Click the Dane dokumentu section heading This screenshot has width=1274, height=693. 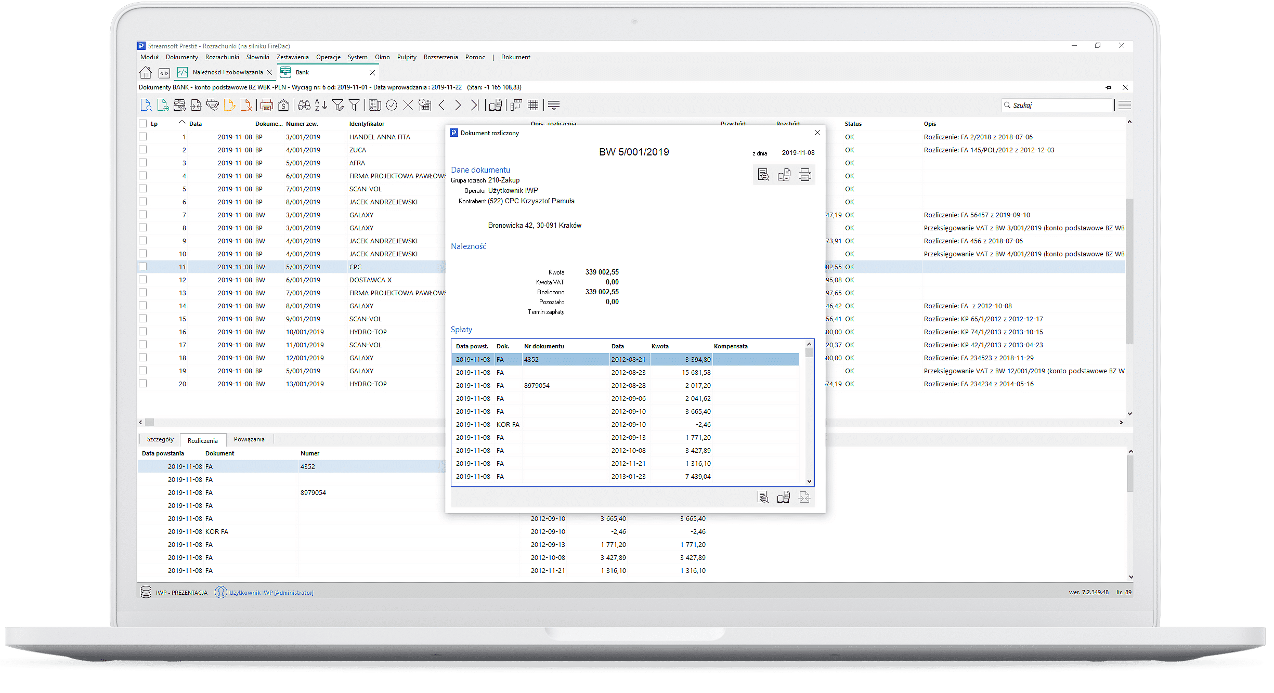(x=480, y=170)
